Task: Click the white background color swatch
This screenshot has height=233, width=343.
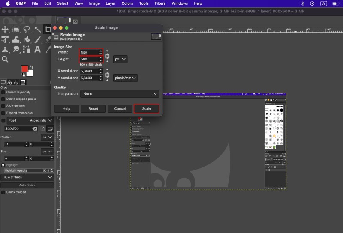Action: point(30,73)
